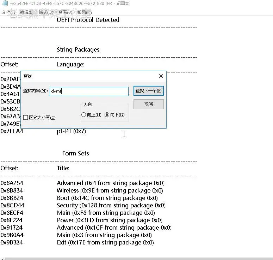Viewport: 273px width, 260px height.
Task: Click the 'Form Sets' heading
Action: click(x=76, y=153)
